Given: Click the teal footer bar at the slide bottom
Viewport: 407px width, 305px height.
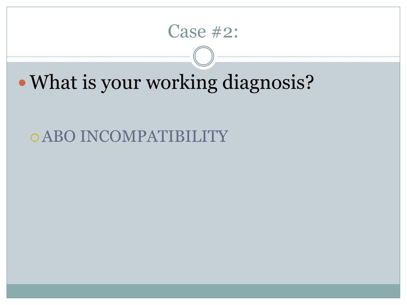Looking at the screenshot, I should pyautogui.click(x=203, y=291).
